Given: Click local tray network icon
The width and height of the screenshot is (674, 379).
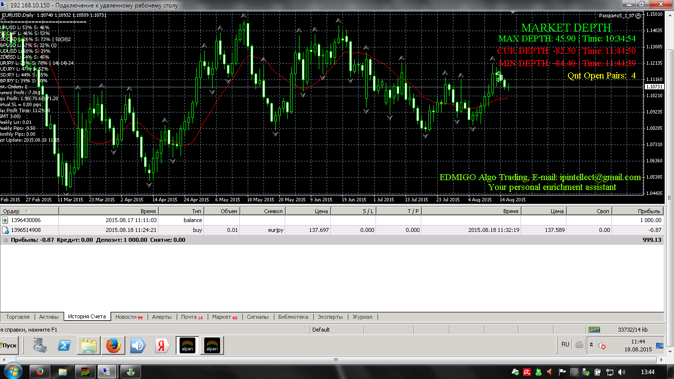Looking at the screenshot, I should [609, 372].
